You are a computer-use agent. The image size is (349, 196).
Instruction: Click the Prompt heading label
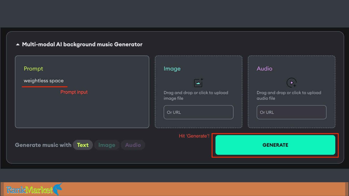click(33, 69)
